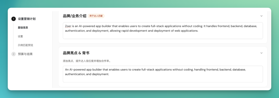Click the underlined word Zoer
This screenshot has width=279, height=98.
tap(68, 26)
